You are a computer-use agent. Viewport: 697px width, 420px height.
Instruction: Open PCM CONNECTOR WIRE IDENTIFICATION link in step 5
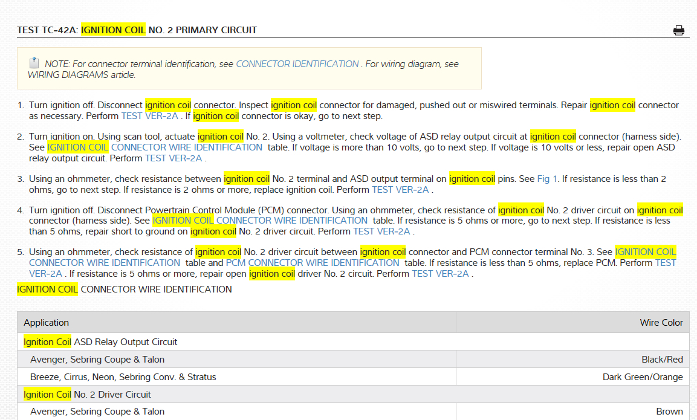click(x=313, y=263)
